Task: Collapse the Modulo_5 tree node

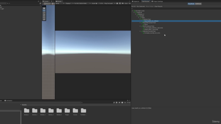Action: 136,14
